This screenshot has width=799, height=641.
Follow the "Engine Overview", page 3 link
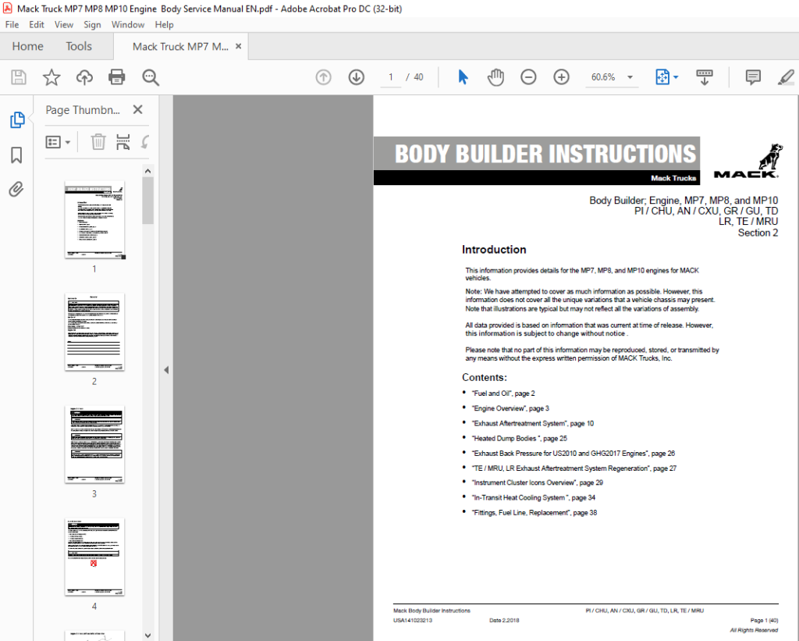click(510, 408)
